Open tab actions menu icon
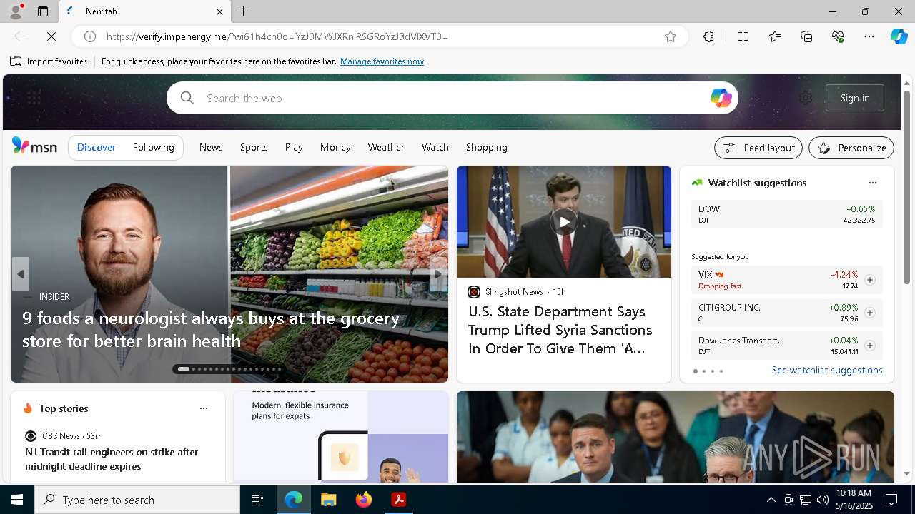Screen dimensions: 915x514 point(43,11)
